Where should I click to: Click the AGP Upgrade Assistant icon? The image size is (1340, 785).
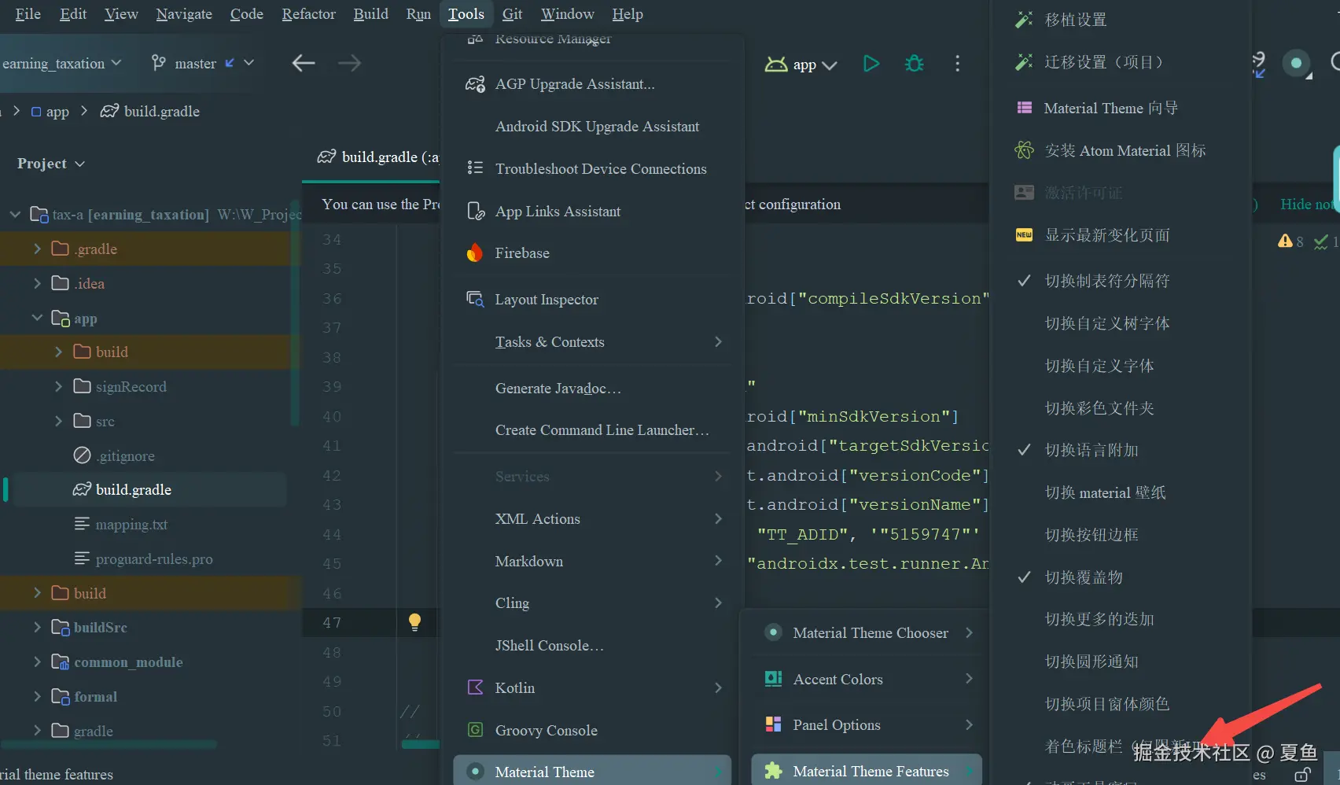(475, 84)
